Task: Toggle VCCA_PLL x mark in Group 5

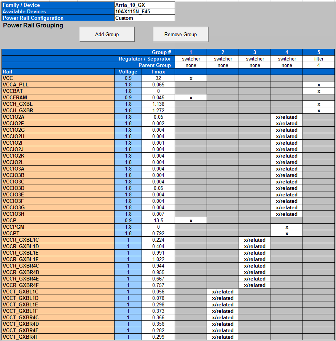Action: coord(318,85)
